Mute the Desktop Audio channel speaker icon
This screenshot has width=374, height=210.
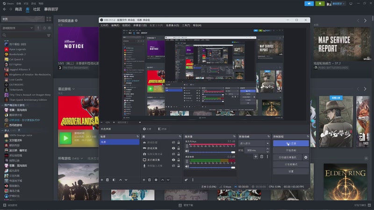[x=187, y=167]
